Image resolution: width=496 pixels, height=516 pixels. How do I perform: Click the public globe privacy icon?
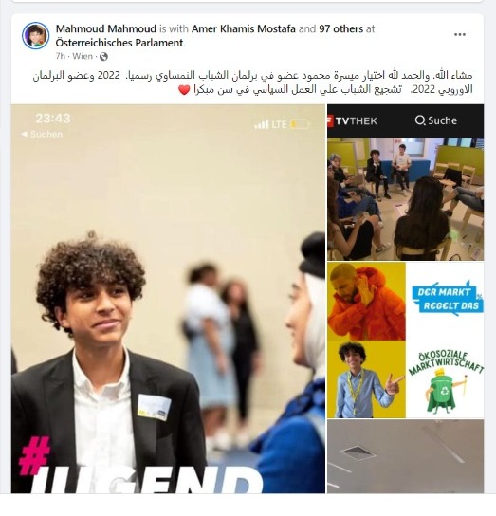[x=103, y=57]
